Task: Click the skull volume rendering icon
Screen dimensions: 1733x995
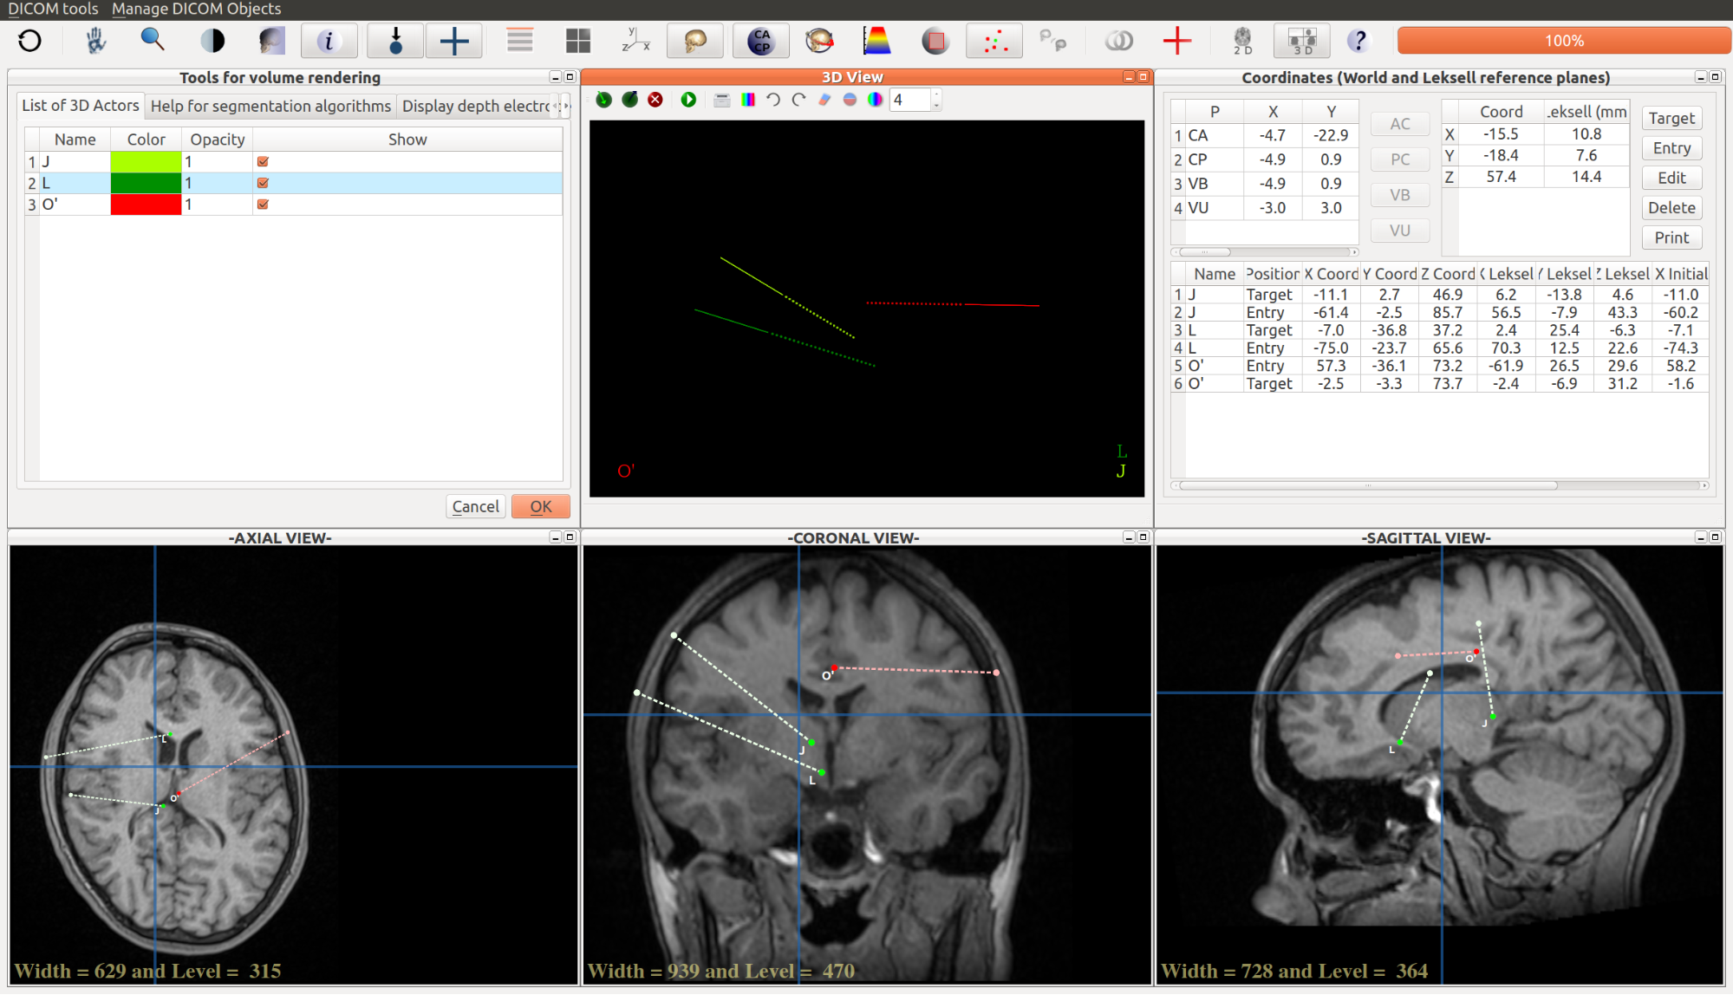Action: [x=271, y=41]
